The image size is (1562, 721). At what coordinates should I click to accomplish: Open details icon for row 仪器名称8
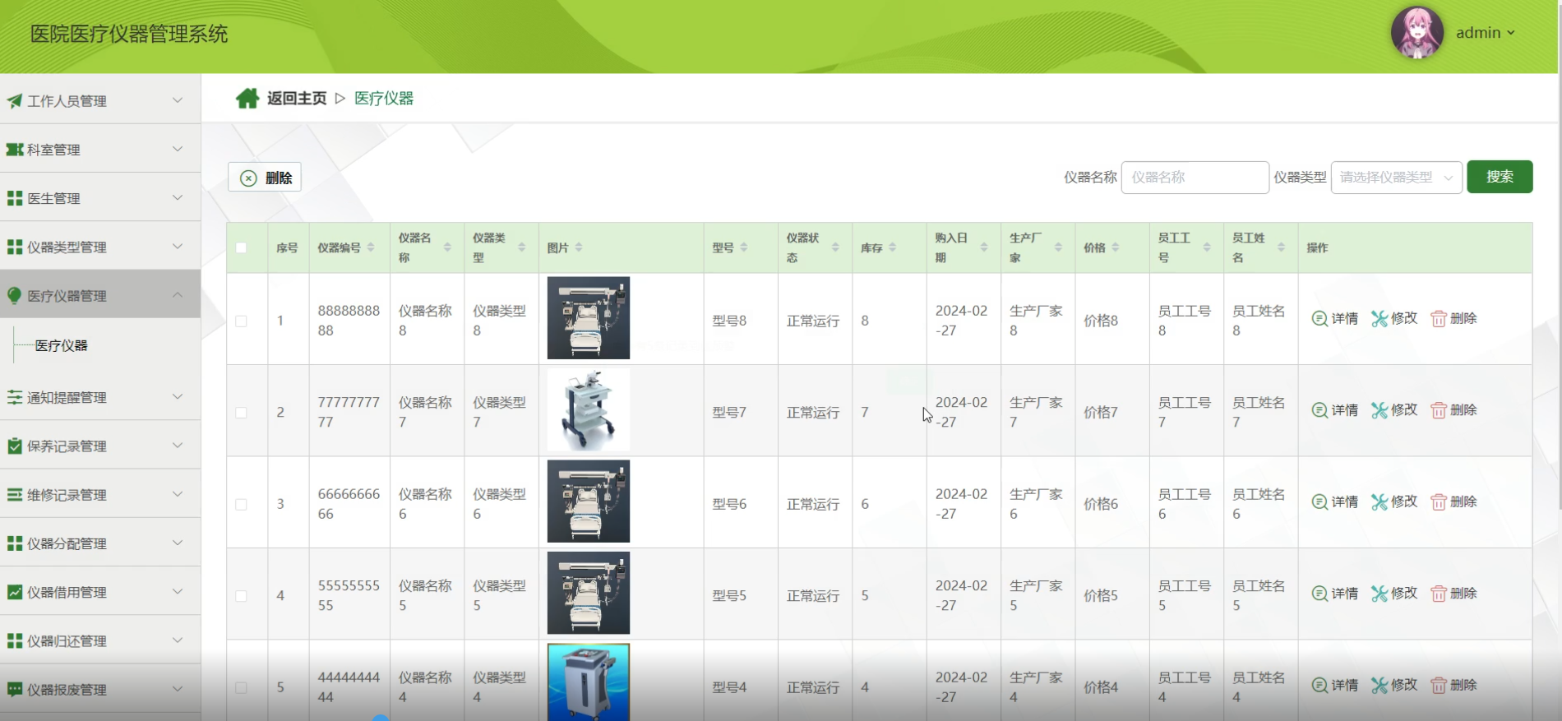coord(1319,318)
